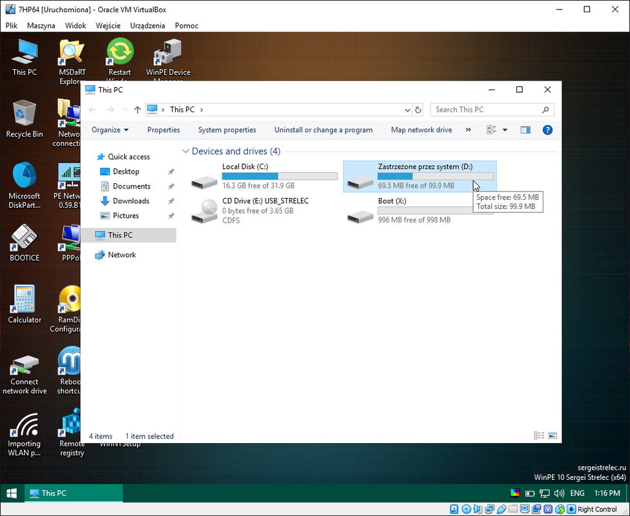Open Importing WLAN profiles desktop shortcut
630x516 pixels.
tap(24, 435)
